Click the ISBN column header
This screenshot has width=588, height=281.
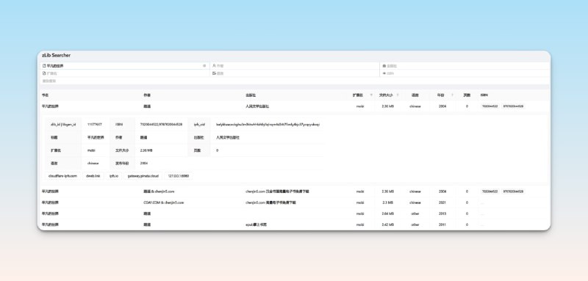coord(484,95)
